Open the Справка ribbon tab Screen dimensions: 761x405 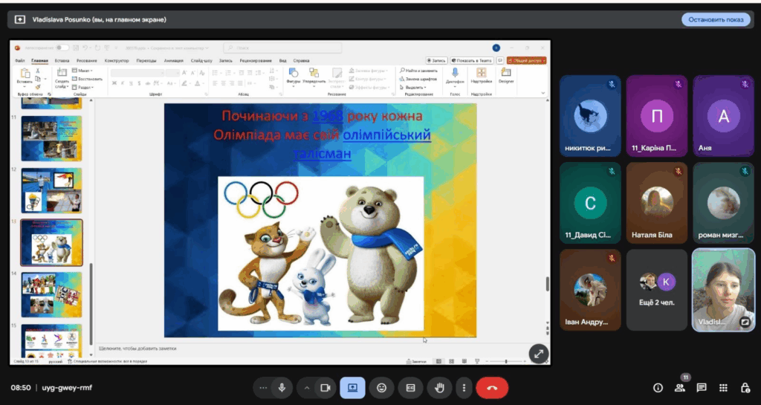[301, 61]
